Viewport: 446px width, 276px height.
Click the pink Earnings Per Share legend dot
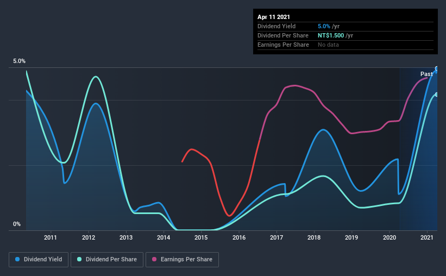tap(154, 259)
